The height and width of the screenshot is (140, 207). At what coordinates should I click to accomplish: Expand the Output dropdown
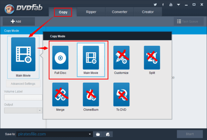pos(40,110)
